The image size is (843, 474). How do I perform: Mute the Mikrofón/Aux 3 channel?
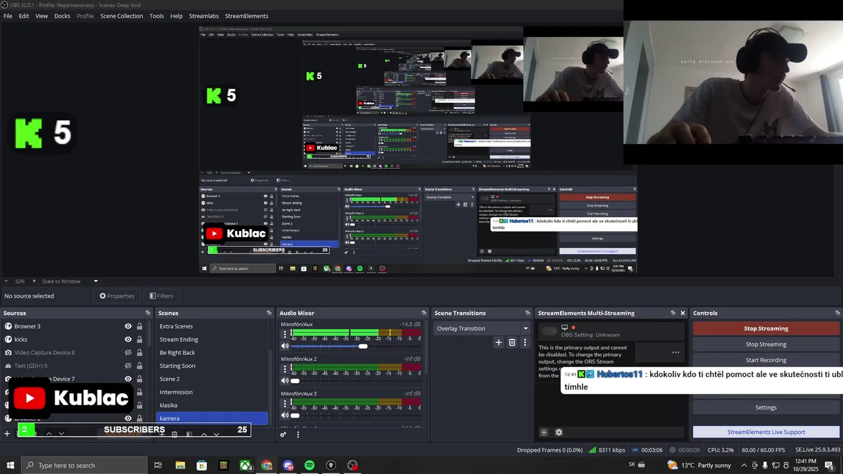(285, 415)
